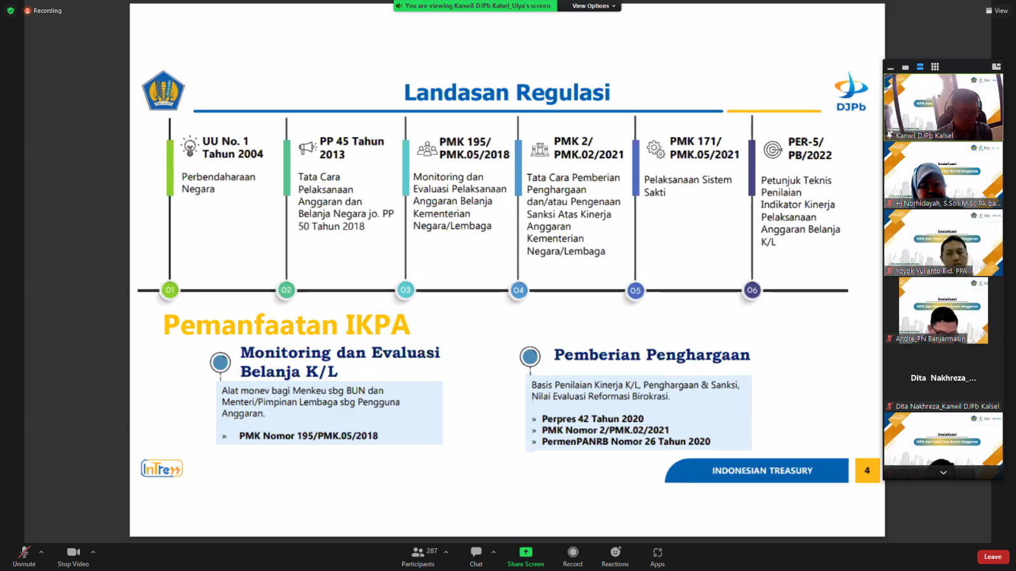Expand audio settings arrow beside Unmute

tap(41, 552)
